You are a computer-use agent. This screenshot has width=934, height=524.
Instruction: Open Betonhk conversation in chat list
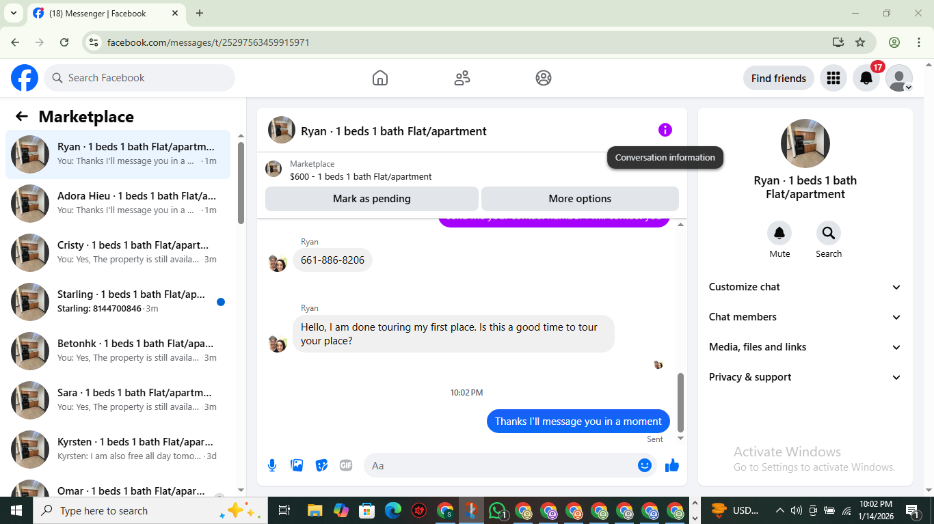[118, 351]
